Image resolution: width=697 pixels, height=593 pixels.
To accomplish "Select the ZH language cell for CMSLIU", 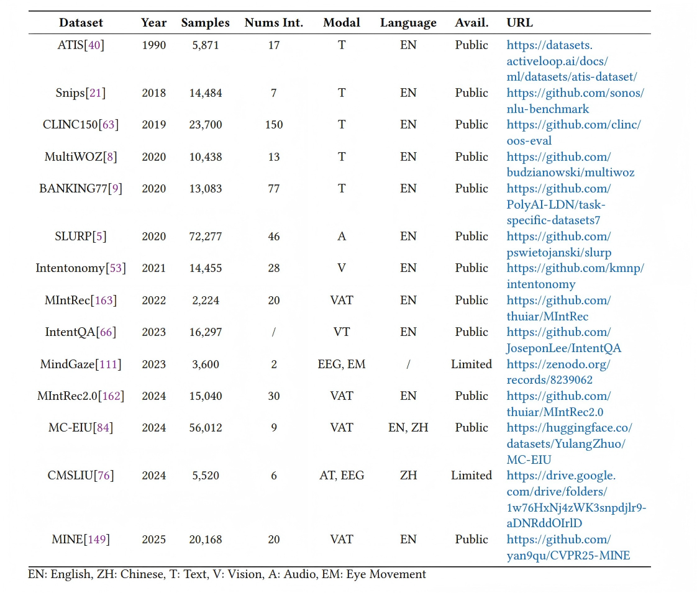I will pos(408,476).
